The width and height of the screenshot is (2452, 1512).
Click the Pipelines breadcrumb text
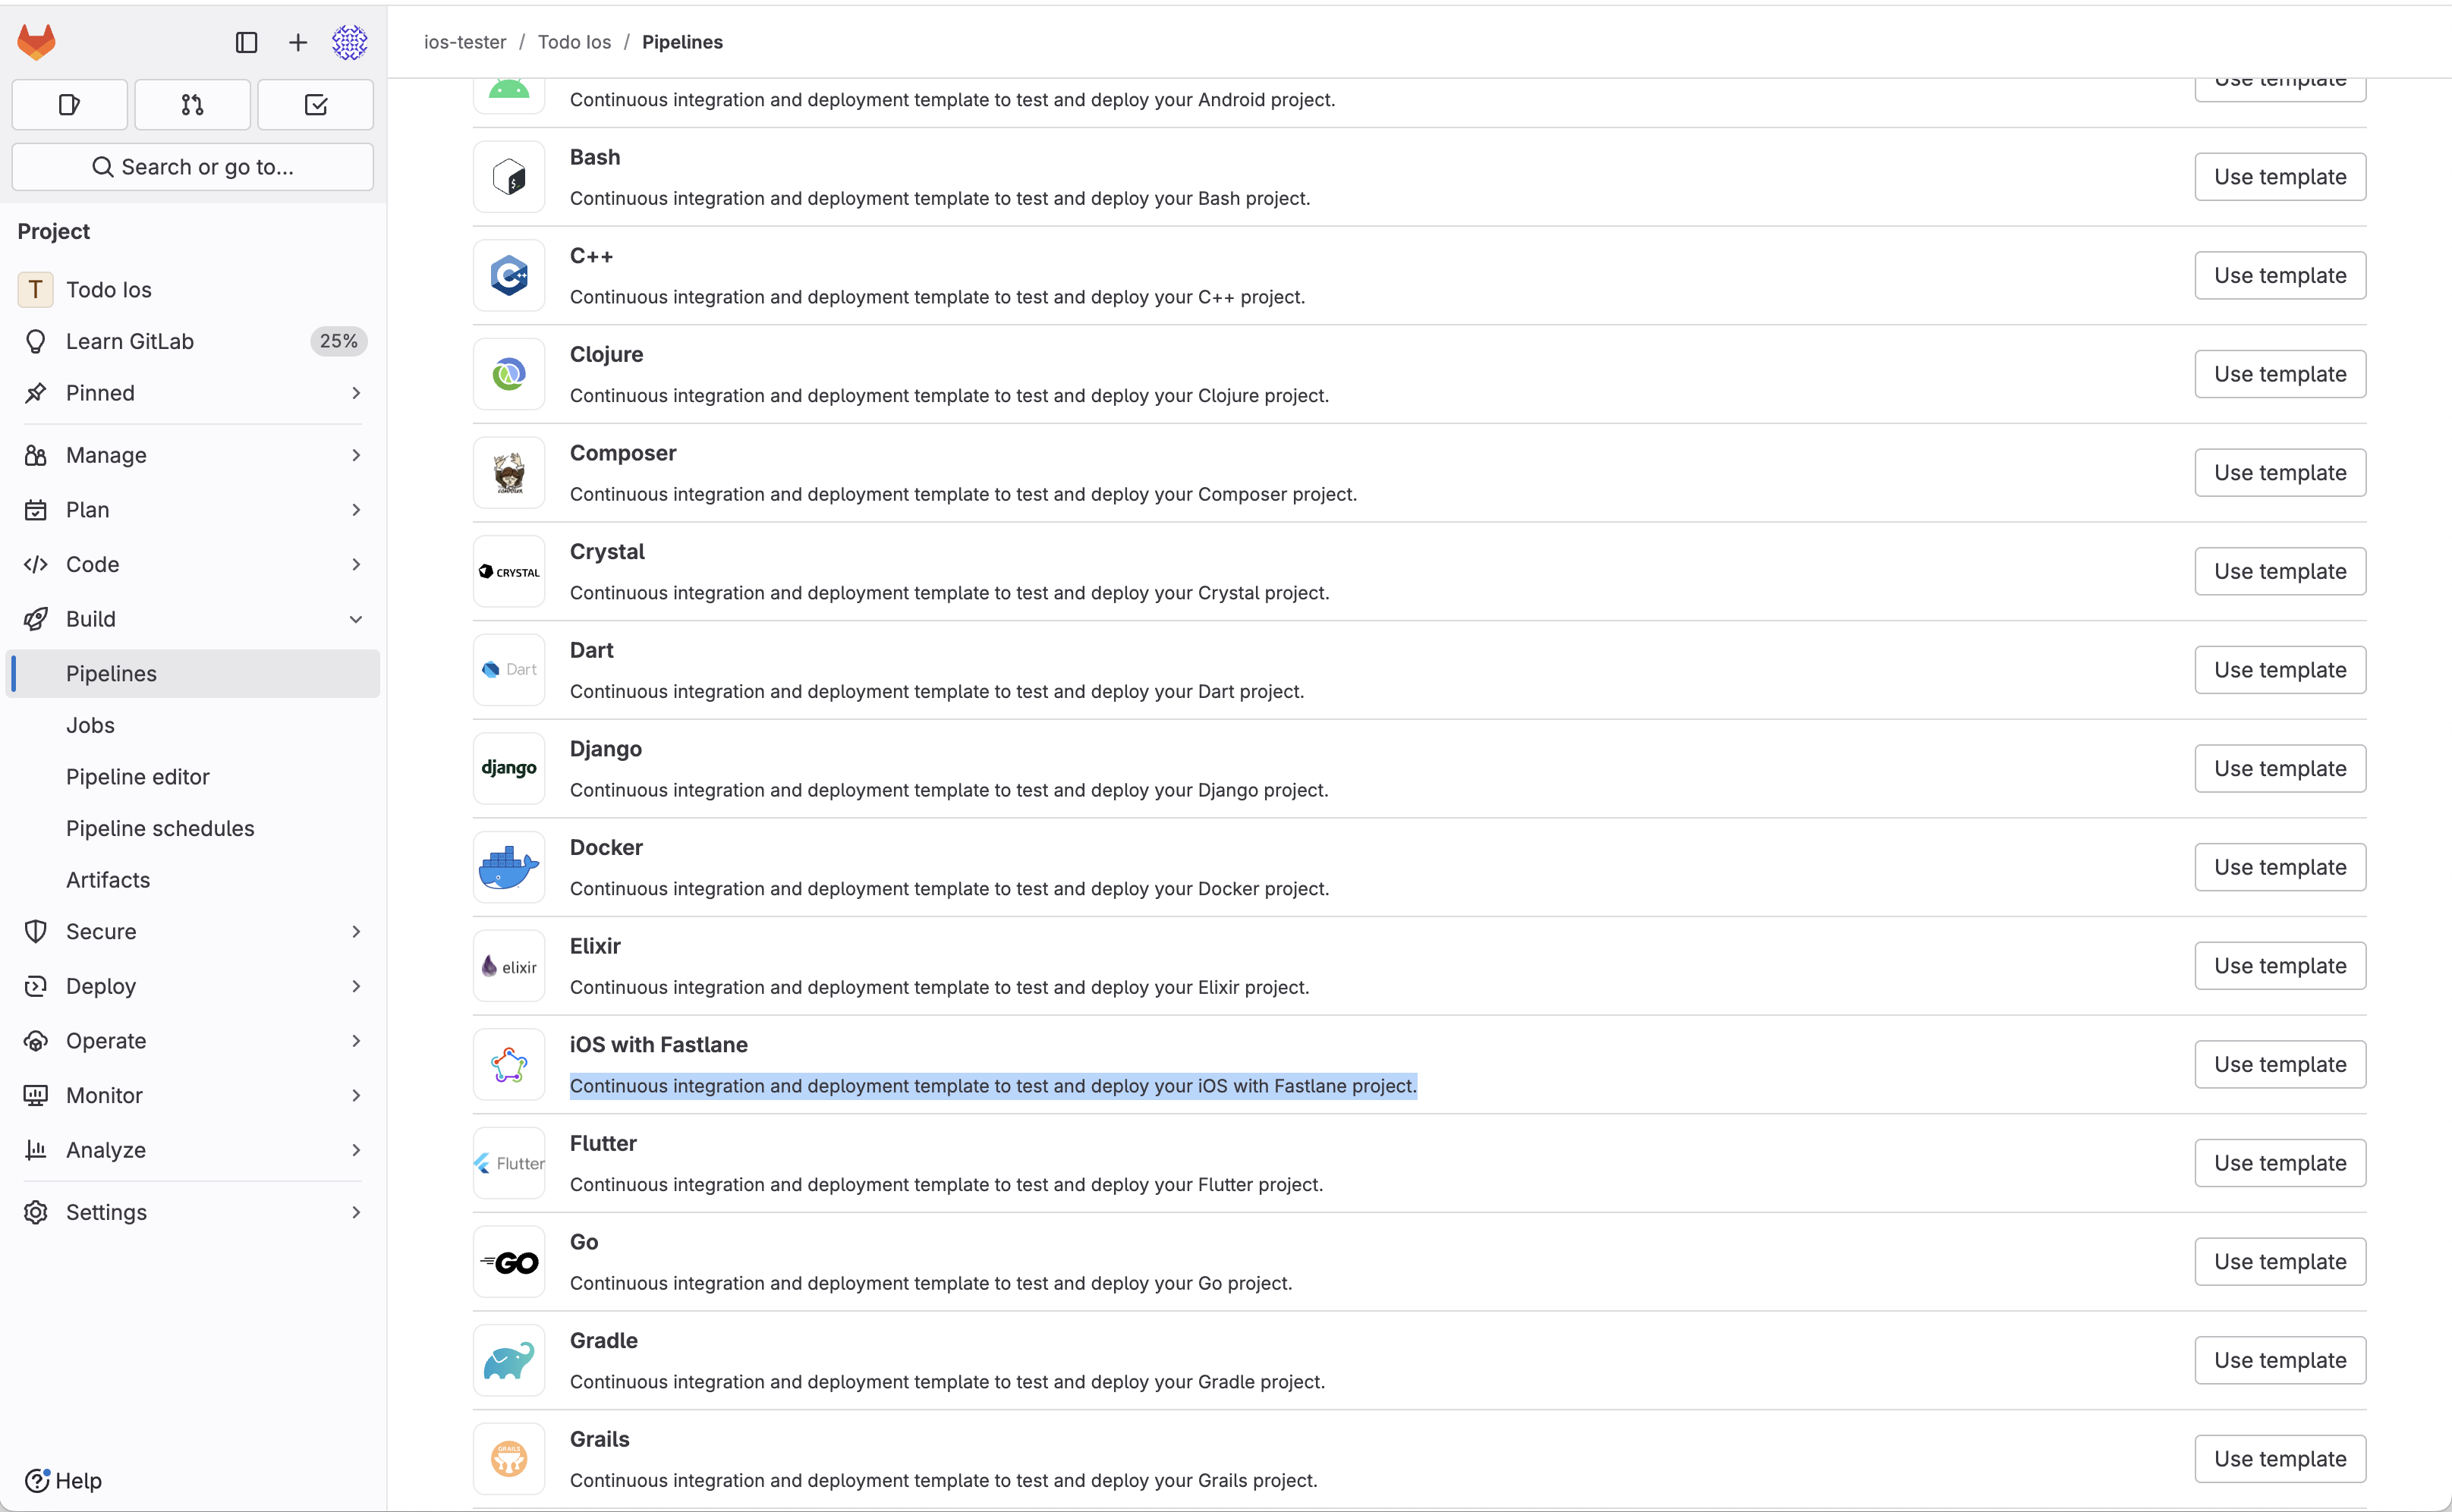(x=682, y=42)
